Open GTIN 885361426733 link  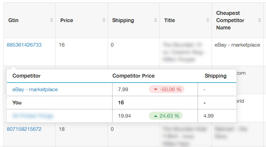[x=24, y=45]
